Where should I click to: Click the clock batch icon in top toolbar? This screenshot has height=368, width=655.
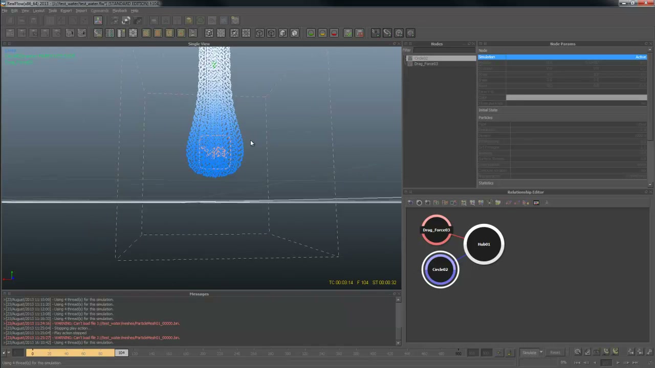click(399, 33)
